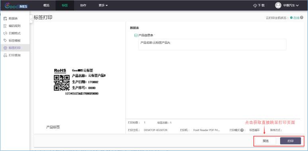
Task: Click the 产品信息表 table icon
Action: pyautogui.click(x=136, y=35)
